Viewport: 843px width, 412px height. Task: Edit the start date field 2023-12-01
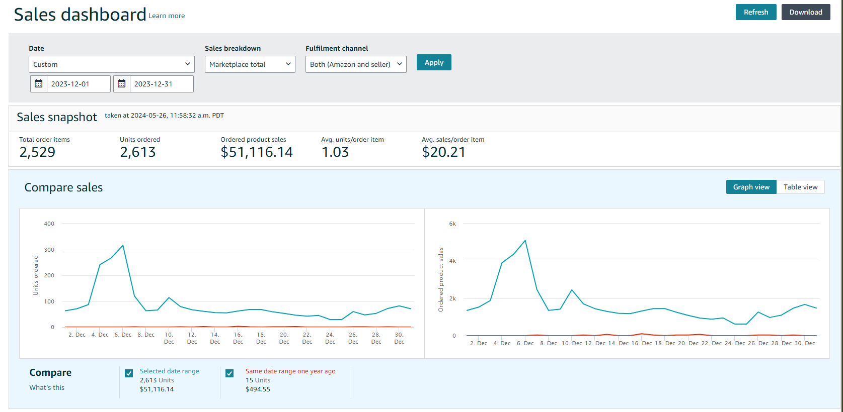78,84
